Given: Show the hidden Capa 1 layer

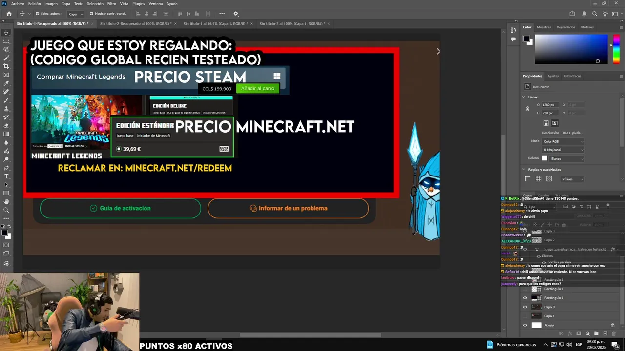Looking at the screenshot, I should [525, 316].
